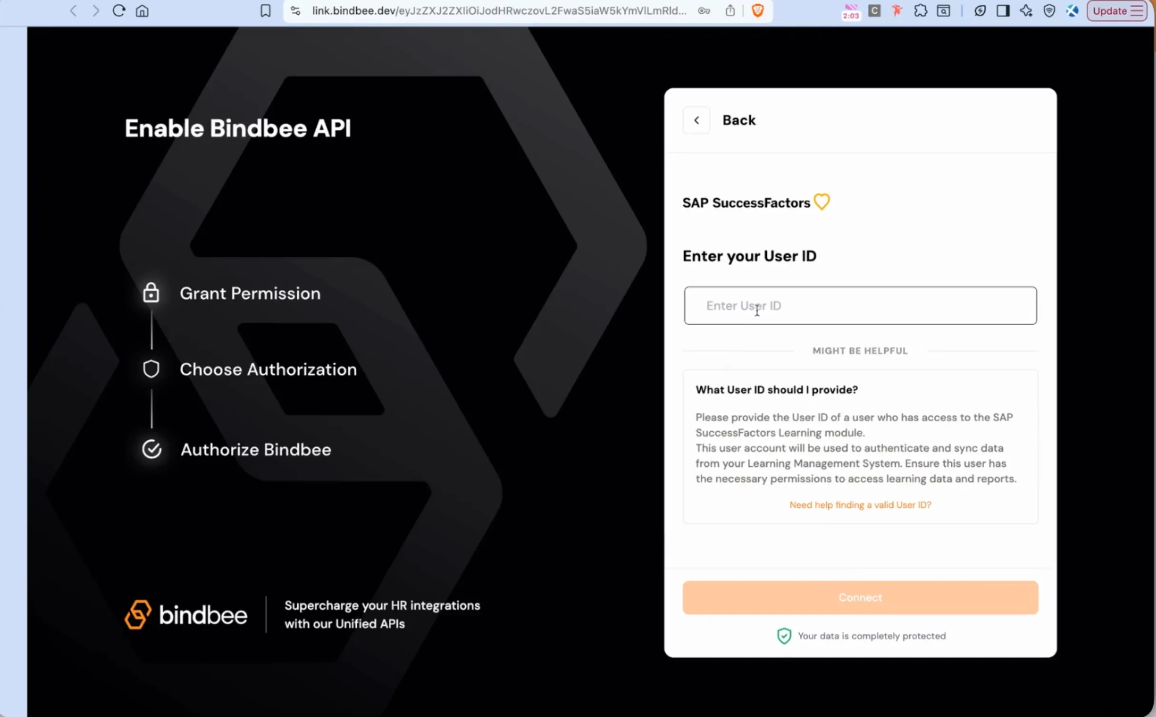Click the Grant Permission lock icon
This screenshot has width=1156, height=717.
coord(151,292)
